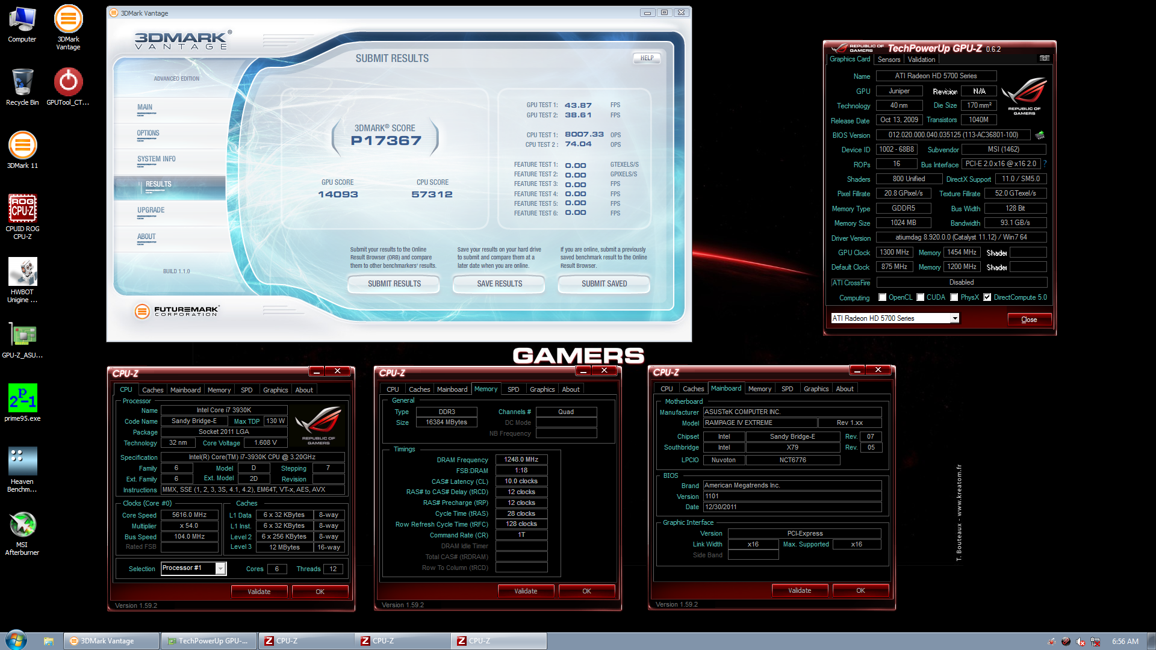Open the GPU-Z_ASU desktop icon
Viewport: 1156px width, 650px height.
[x=22, y=340]
